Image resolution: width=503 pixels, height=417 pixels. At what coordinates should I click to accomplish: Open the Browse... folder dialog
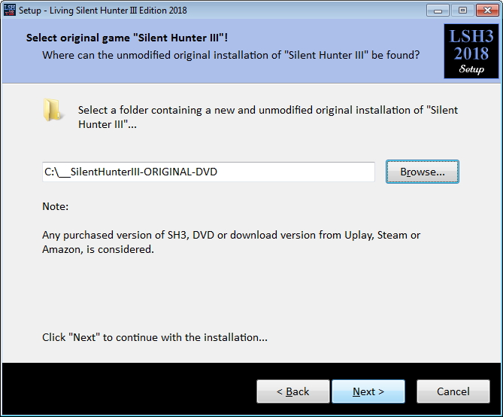click(422, 172)
